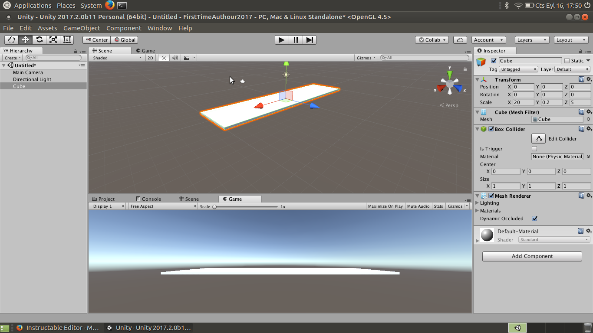Viewport: 593px width, 333px height.
Task: Click the red X axis gizmo cone
Action: click(x=441, y=88)
